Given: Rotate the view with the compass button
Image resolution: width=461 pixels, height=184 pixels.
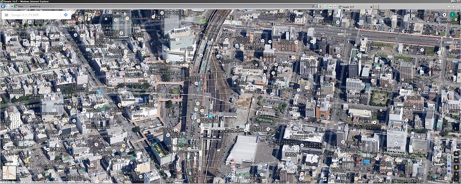Looking at the screenshot, I should pyautogui.click(x=456, y=153).
